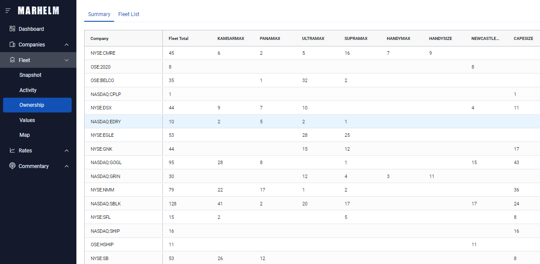Open Snapshot under Fleet
The height and width of the screenshot is (264, 540).
point(30,75)
